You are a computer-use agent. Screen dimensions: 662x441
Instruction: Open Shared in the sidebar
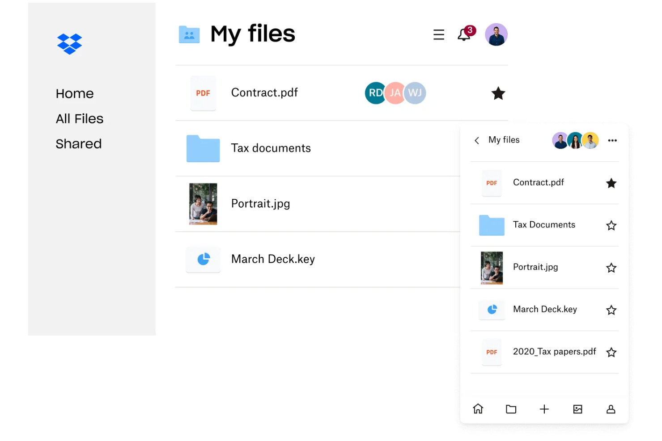click(79, 144)
